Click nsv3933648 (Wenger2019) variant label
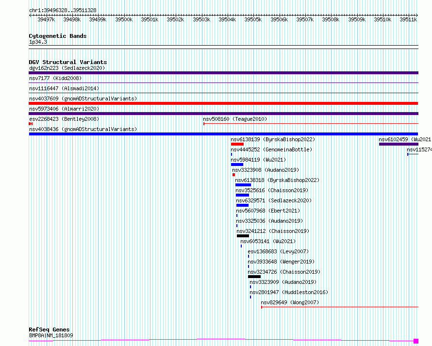 click(281, 262)
